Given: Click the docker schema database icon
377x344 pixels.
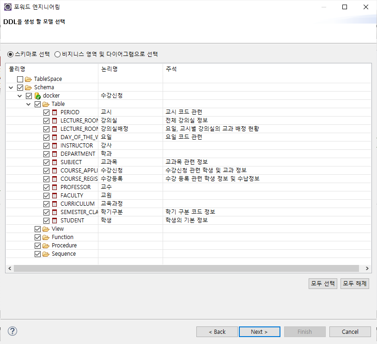Looking at the screenshot, I should click(37, 96).
